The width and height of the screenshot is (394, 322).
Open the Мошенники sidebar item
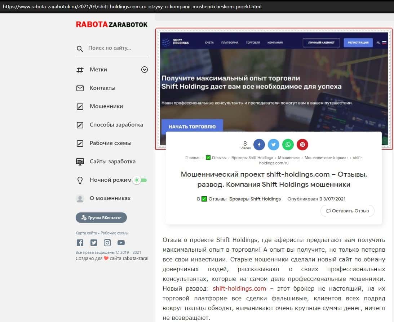(x=106, y=106)
